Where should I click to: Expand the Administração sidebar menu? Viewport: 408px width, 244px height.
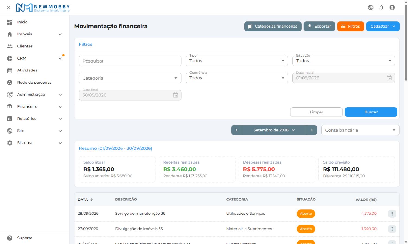coord(35,94)
